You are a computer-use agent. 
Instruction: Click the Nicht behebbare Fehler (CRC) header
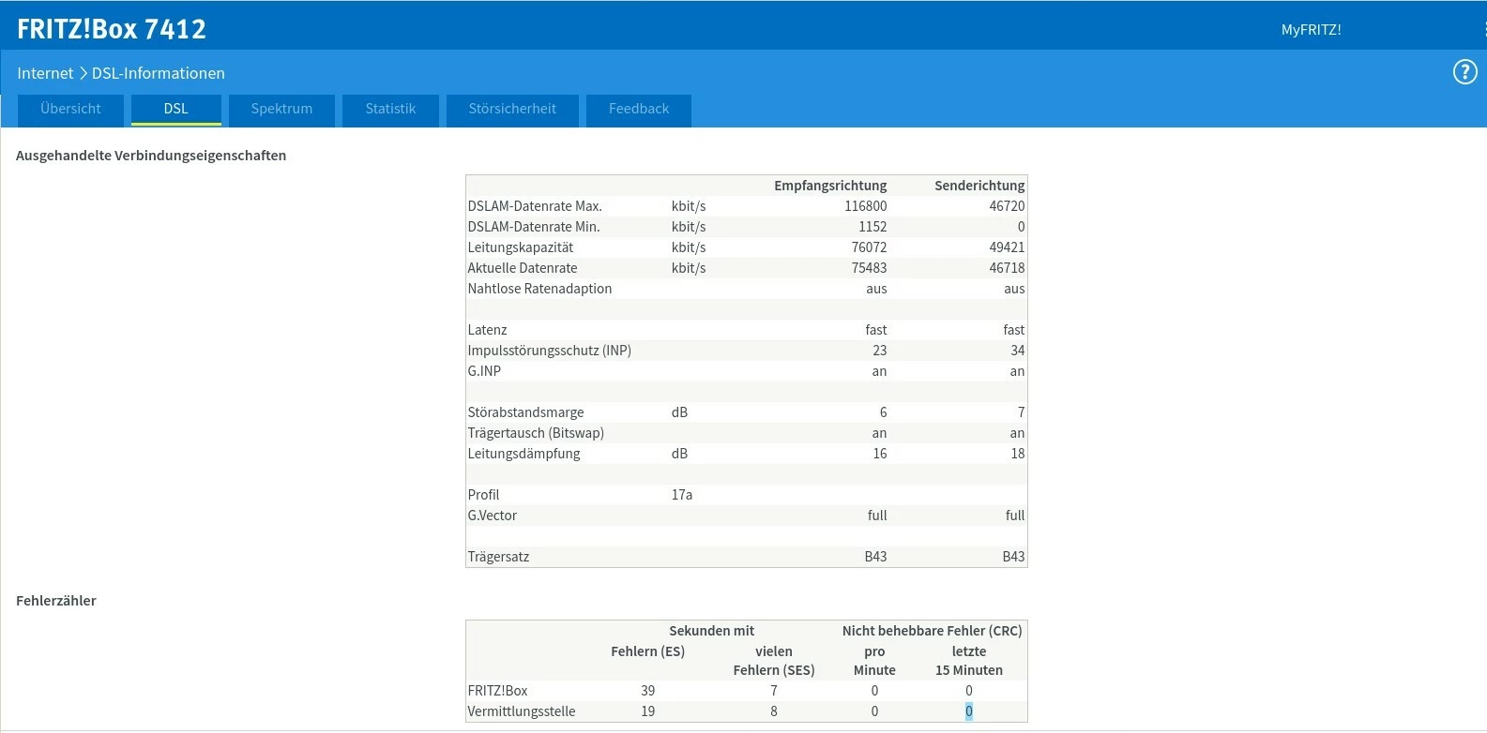click(932, 631)
